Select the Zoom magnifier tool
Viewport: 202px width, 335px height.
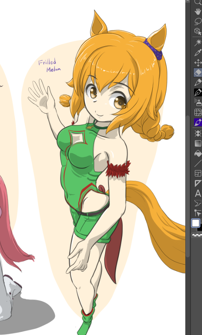(x=198, y=2)
